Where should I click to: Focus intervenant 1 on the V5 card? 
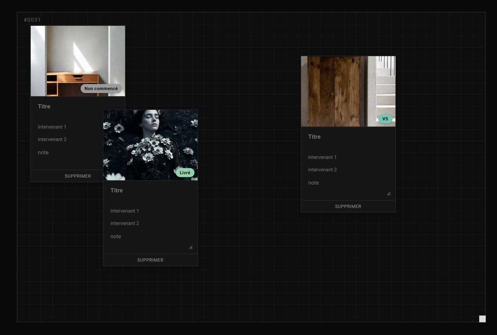point(348,157)
